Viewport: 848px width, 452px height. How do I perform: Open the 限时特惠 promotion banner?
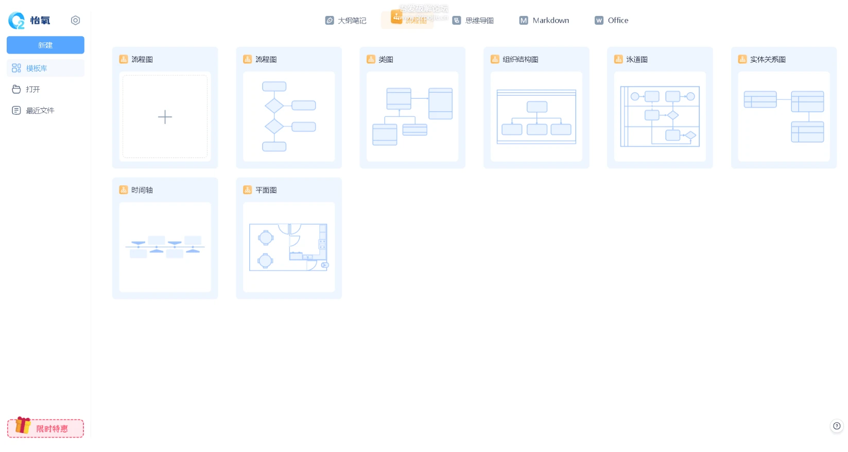click(45, 428)
